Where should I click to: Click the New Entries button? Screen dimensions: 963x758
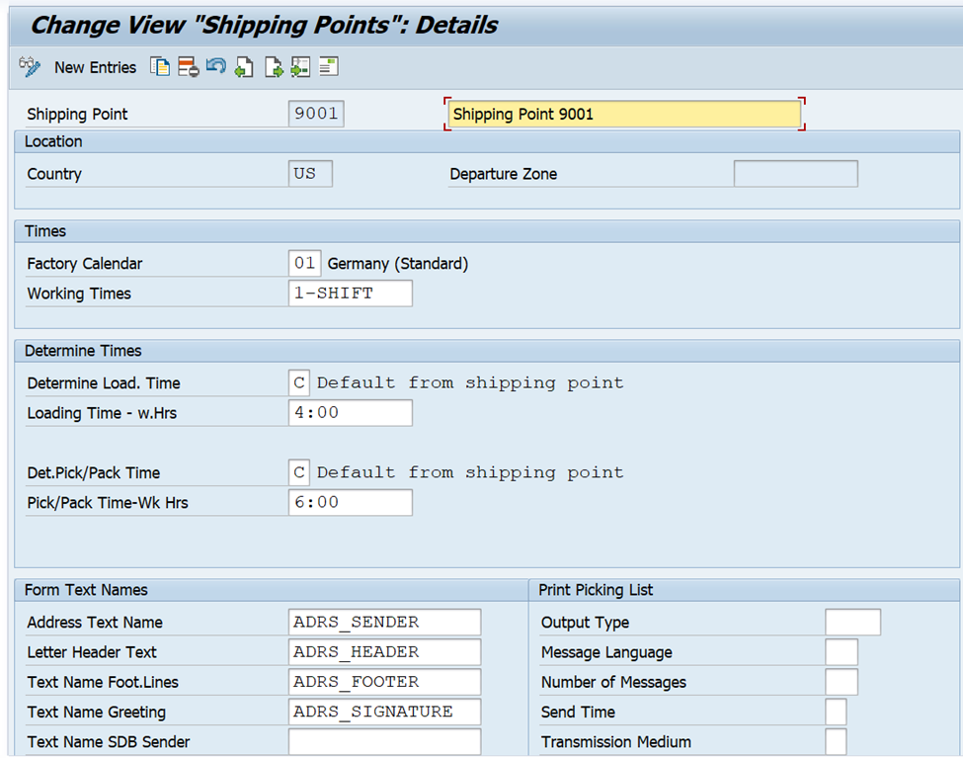coord(95,67)
